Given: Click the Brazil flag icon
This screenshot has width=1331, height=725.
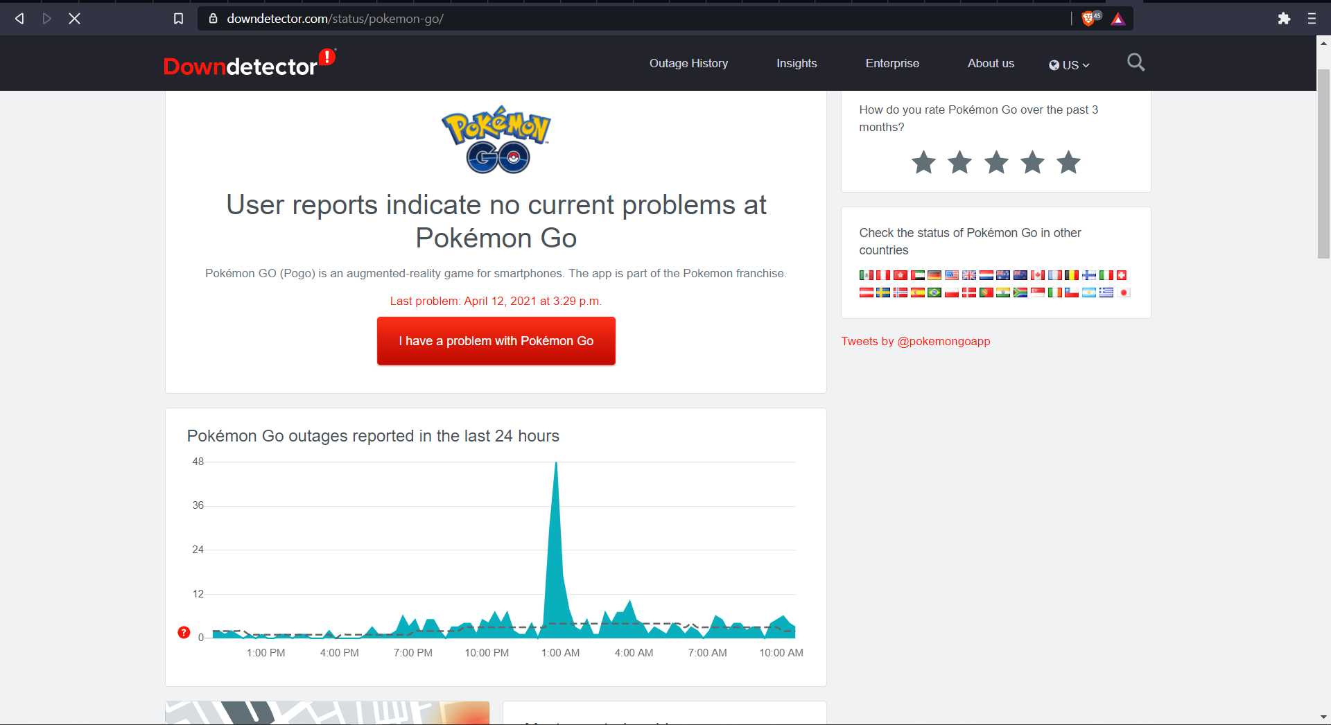Looking at the screenshot, I should coord(934,292).
